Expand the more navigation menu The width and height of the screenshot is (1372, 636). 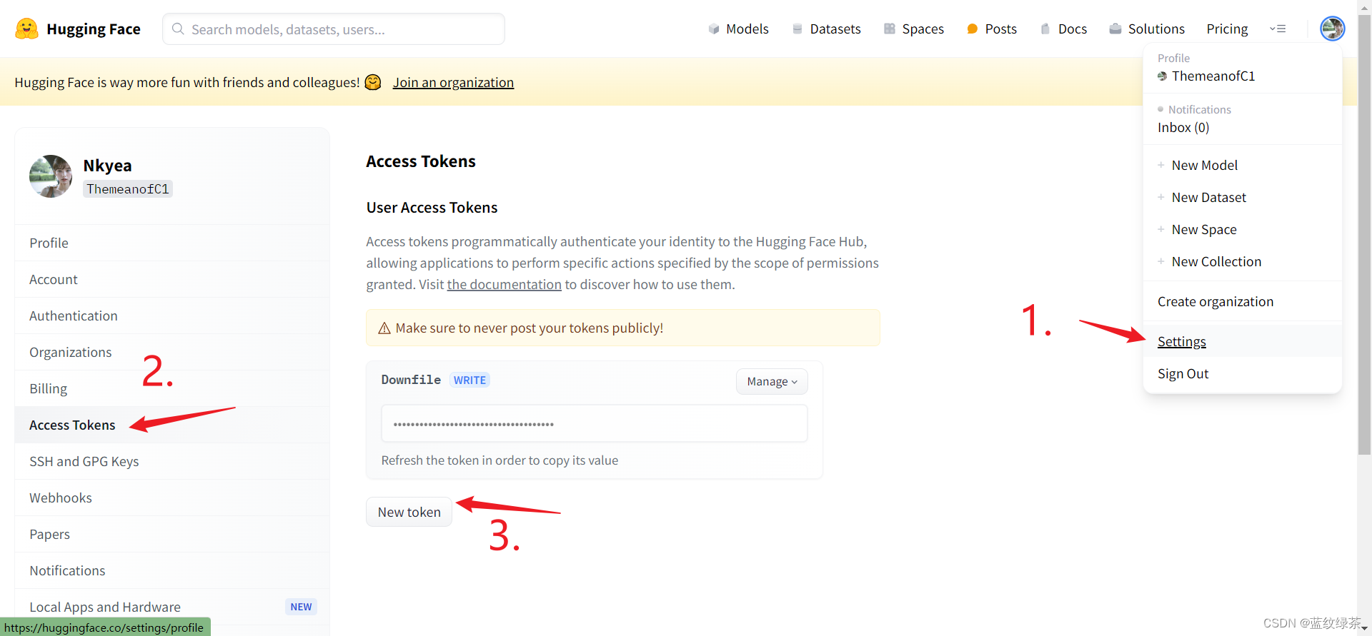(x=1278, y=29)
